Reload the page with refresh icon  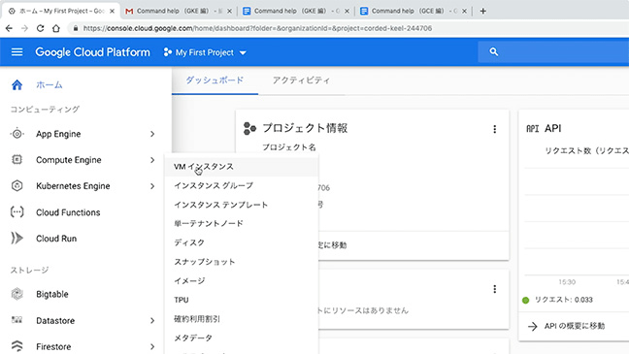[40, 28]
